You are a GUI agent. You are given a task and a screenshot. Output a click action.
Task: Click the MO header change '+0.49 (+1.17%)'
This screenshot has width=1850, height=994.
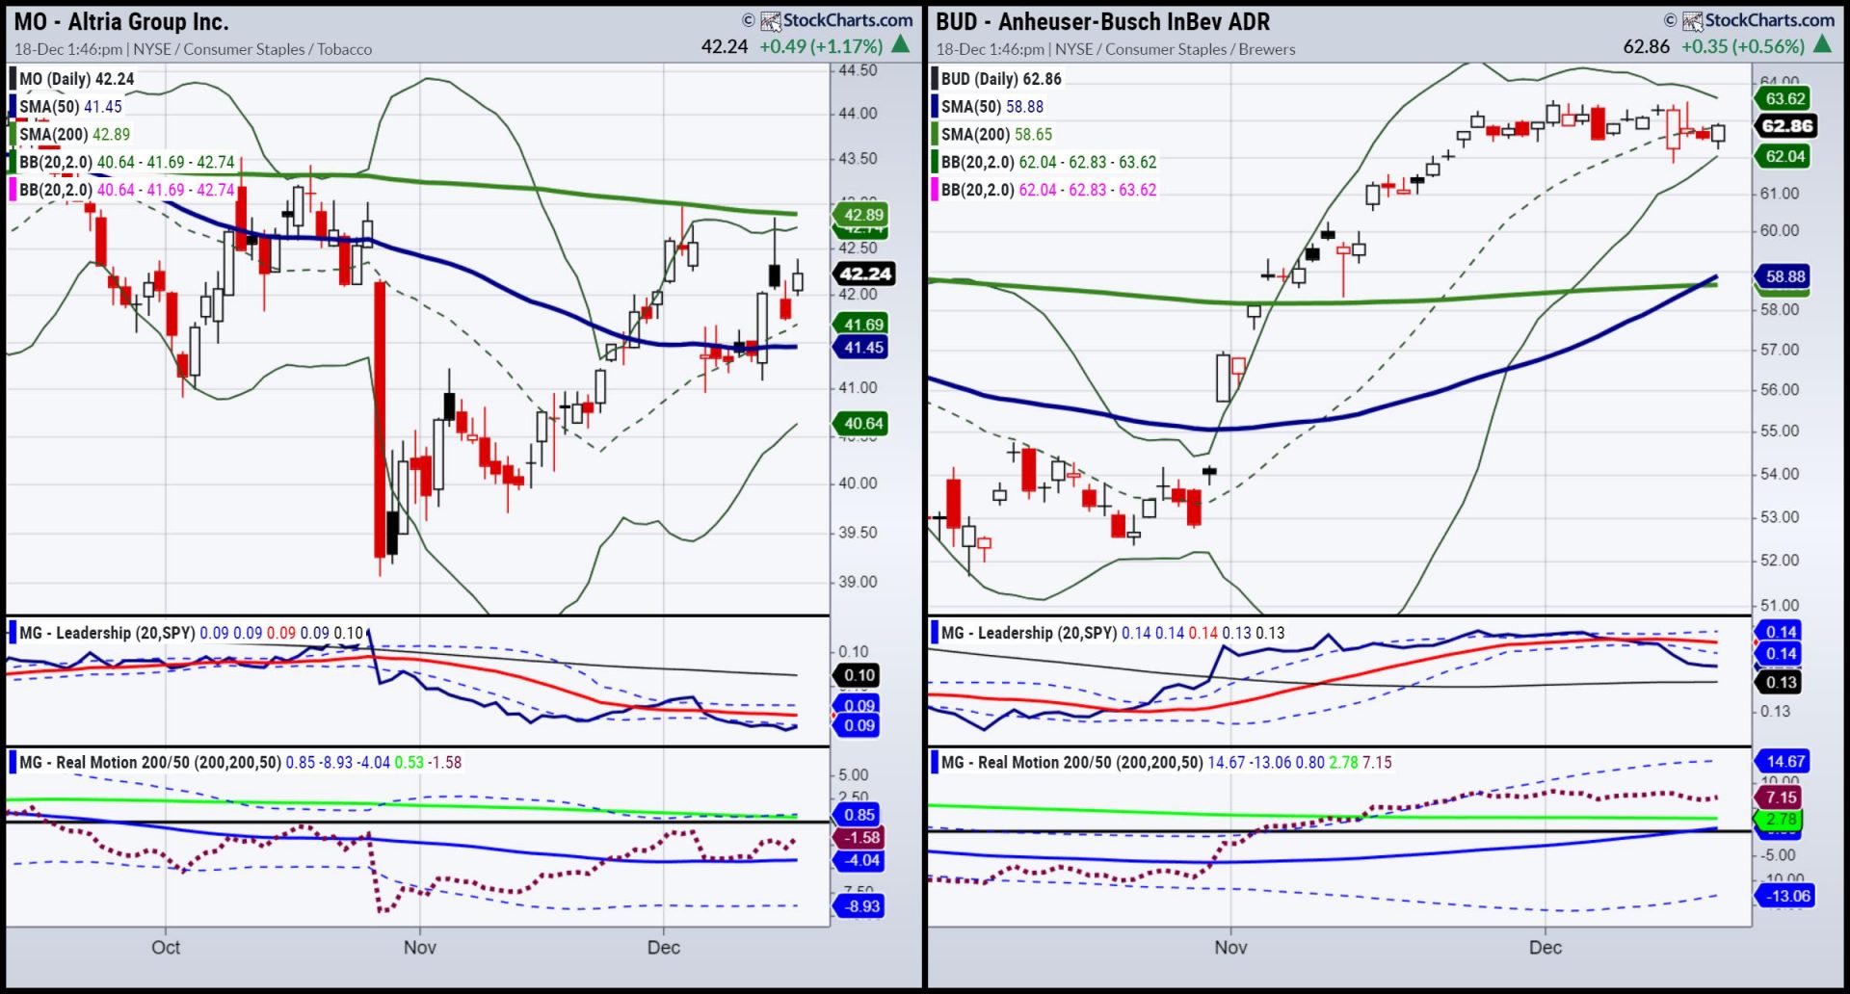[821, 46]
